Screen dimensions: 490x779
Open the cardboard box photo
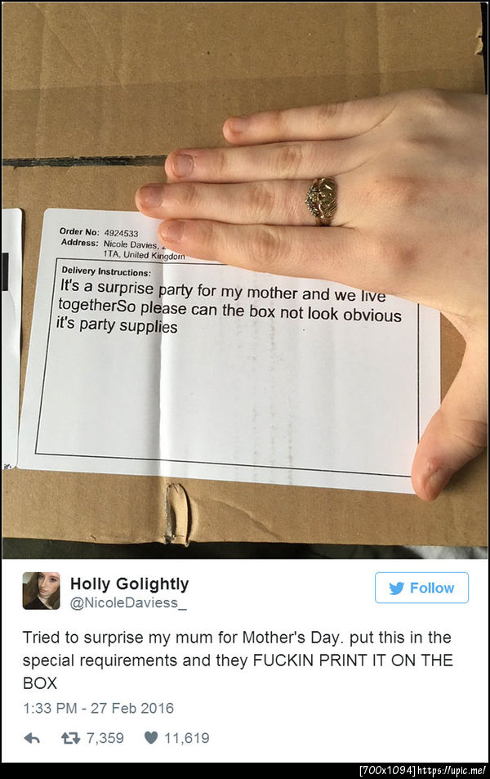pos(245,280)
